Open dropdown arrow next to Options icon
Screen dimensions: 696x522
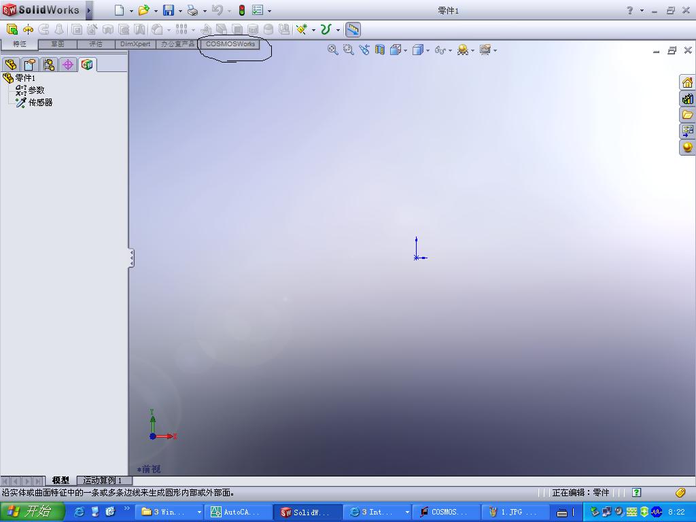pos(269,11)
